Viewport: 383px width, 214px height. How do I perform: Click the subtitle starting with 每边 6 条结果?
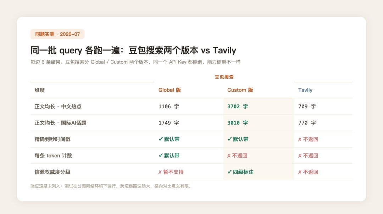click(x=135, y=62)
